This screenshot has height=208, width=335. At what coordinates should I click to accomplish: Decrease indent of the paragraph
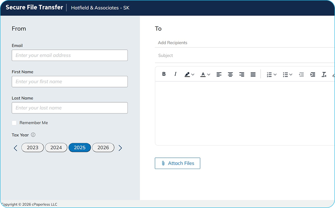pyautogui.click(x=302, y=75)
